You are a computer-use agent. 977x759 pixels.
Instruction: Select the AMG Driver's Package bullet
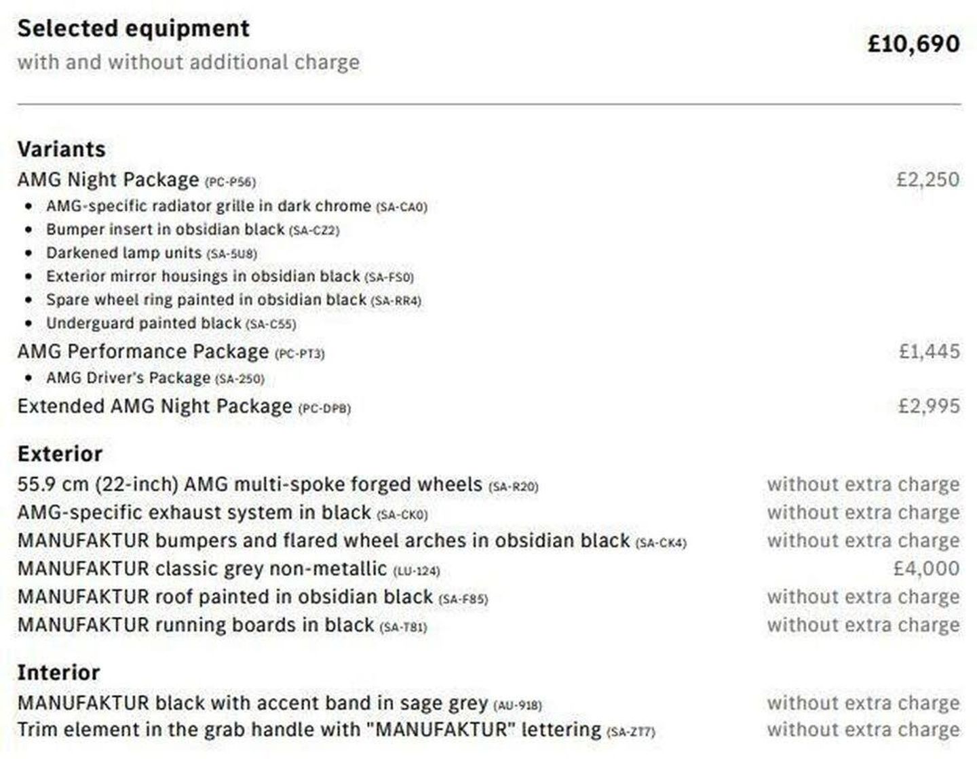(x=128, y=378)
